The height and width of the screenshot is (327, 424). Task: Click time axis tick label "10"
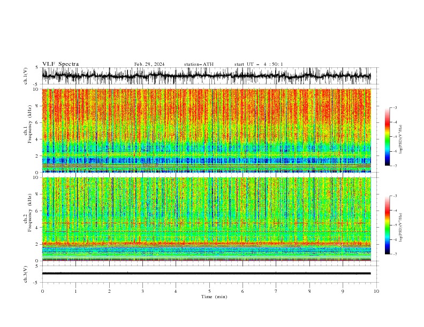[x=376, y=291]
